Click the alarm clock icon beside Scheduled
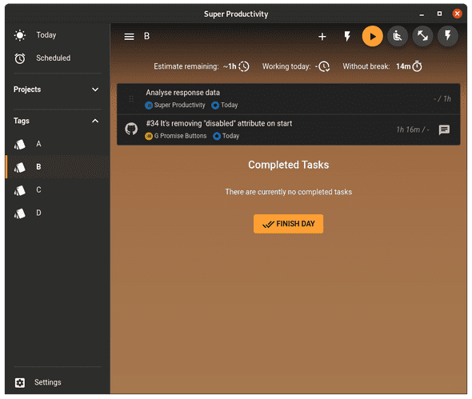The image size is (472, 399). tap(20, 58)
